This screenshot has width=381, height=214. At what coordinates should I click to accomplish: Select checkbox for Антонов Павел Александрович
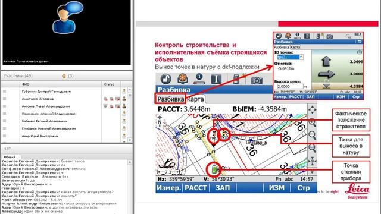tap(5, 106)
